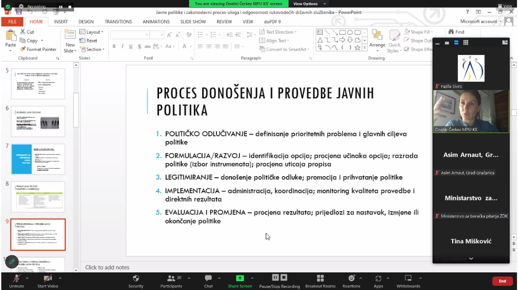518x290 pixels.
Task: Click the decrease font size icon
Action: click(x=178, y=35)
